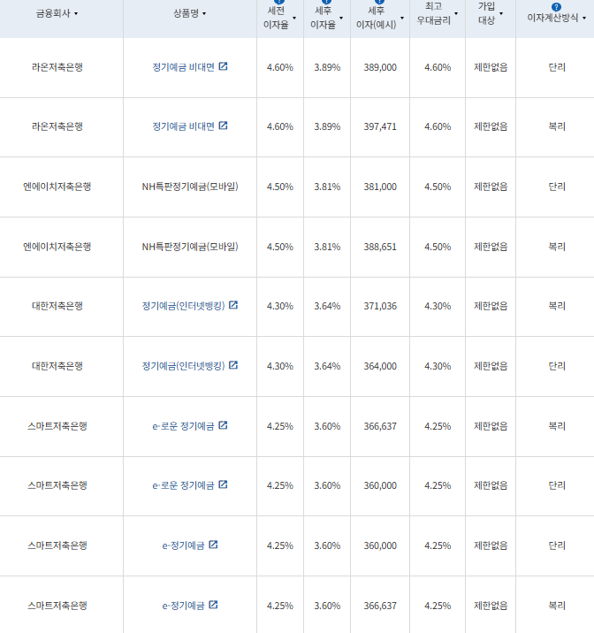Click 엔에이치저축은행 in the 388,651 row
This screenshot has height=633, width=594.
click(57, 247)
